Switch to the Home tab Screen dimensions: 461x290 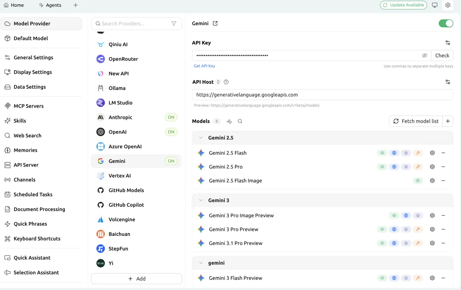pyautogui.click(x=14, y=5)
